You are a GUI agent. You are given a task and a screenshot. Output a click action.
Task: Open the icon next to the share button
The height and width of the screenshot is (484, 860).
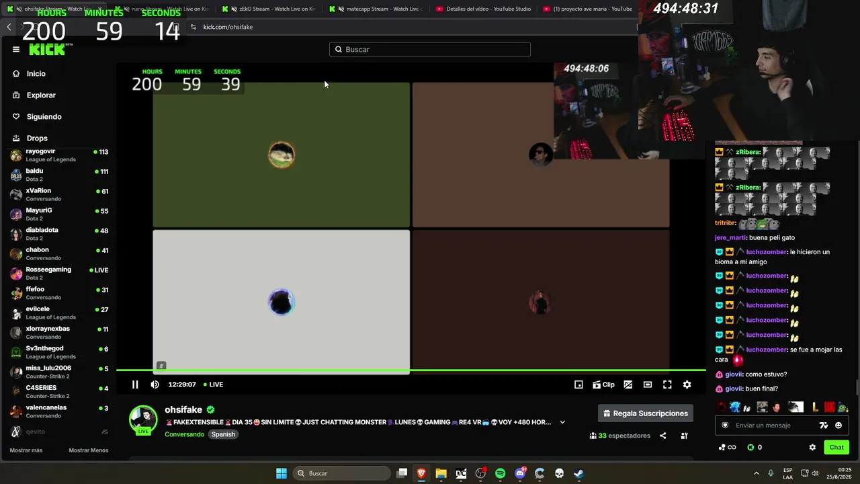point(684,436)
